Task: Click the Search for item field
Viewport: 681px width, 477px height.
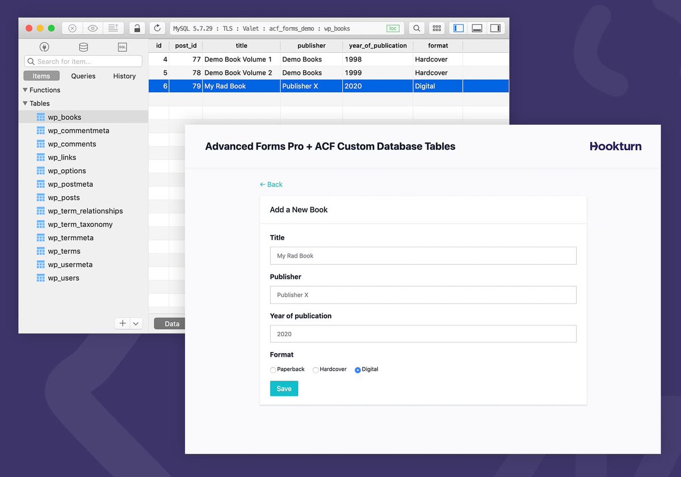Action: 83,61
